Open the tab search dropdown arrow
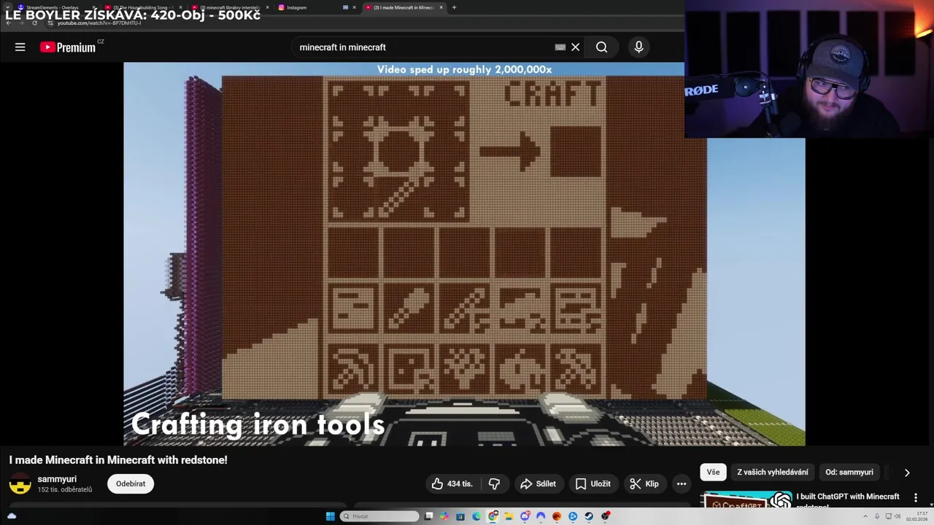 pyautogui.click(x=7, y=7)
